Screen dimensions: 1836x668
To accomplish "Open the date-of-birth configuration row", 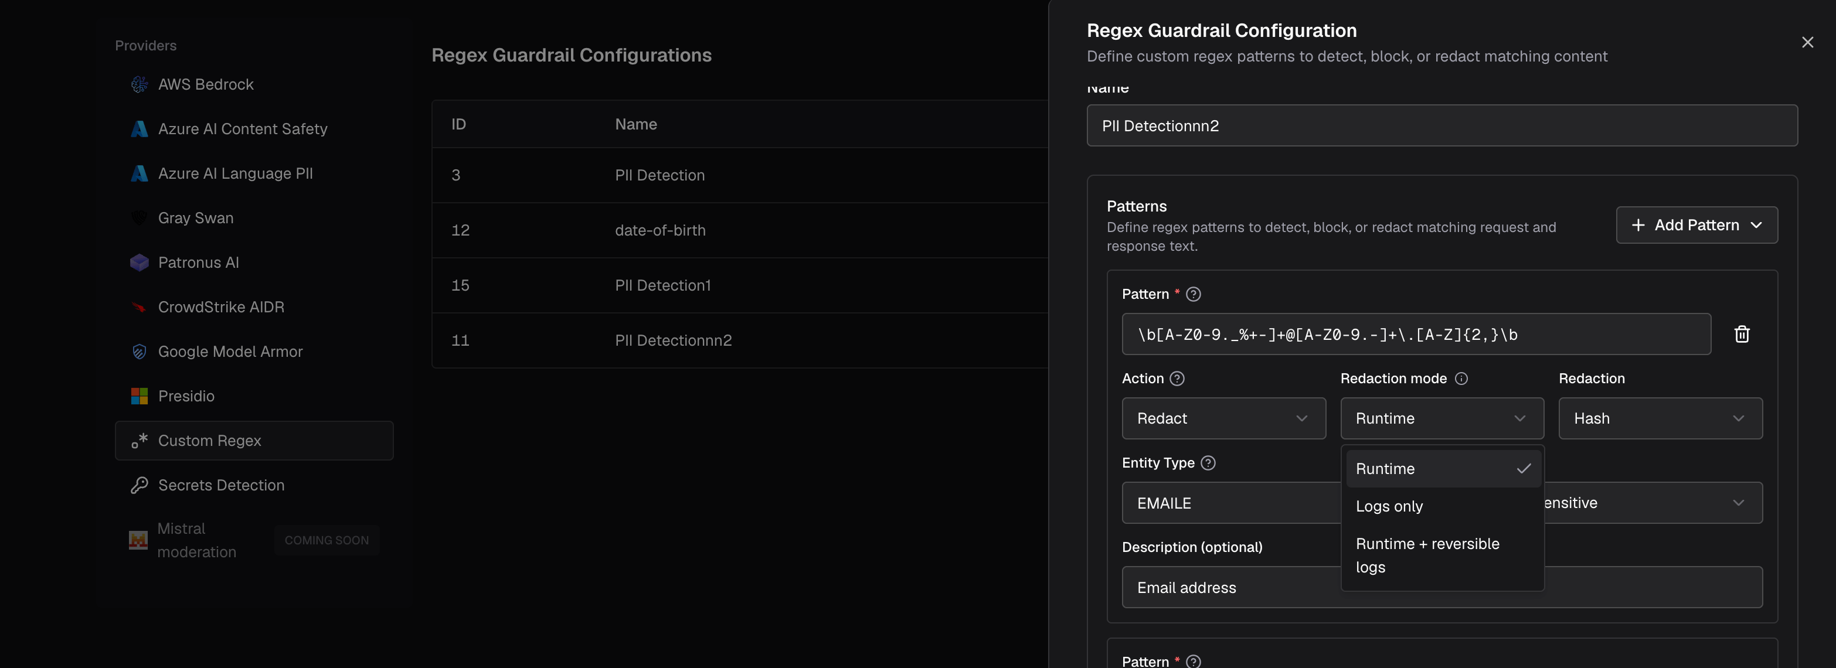I will [740, 230].
